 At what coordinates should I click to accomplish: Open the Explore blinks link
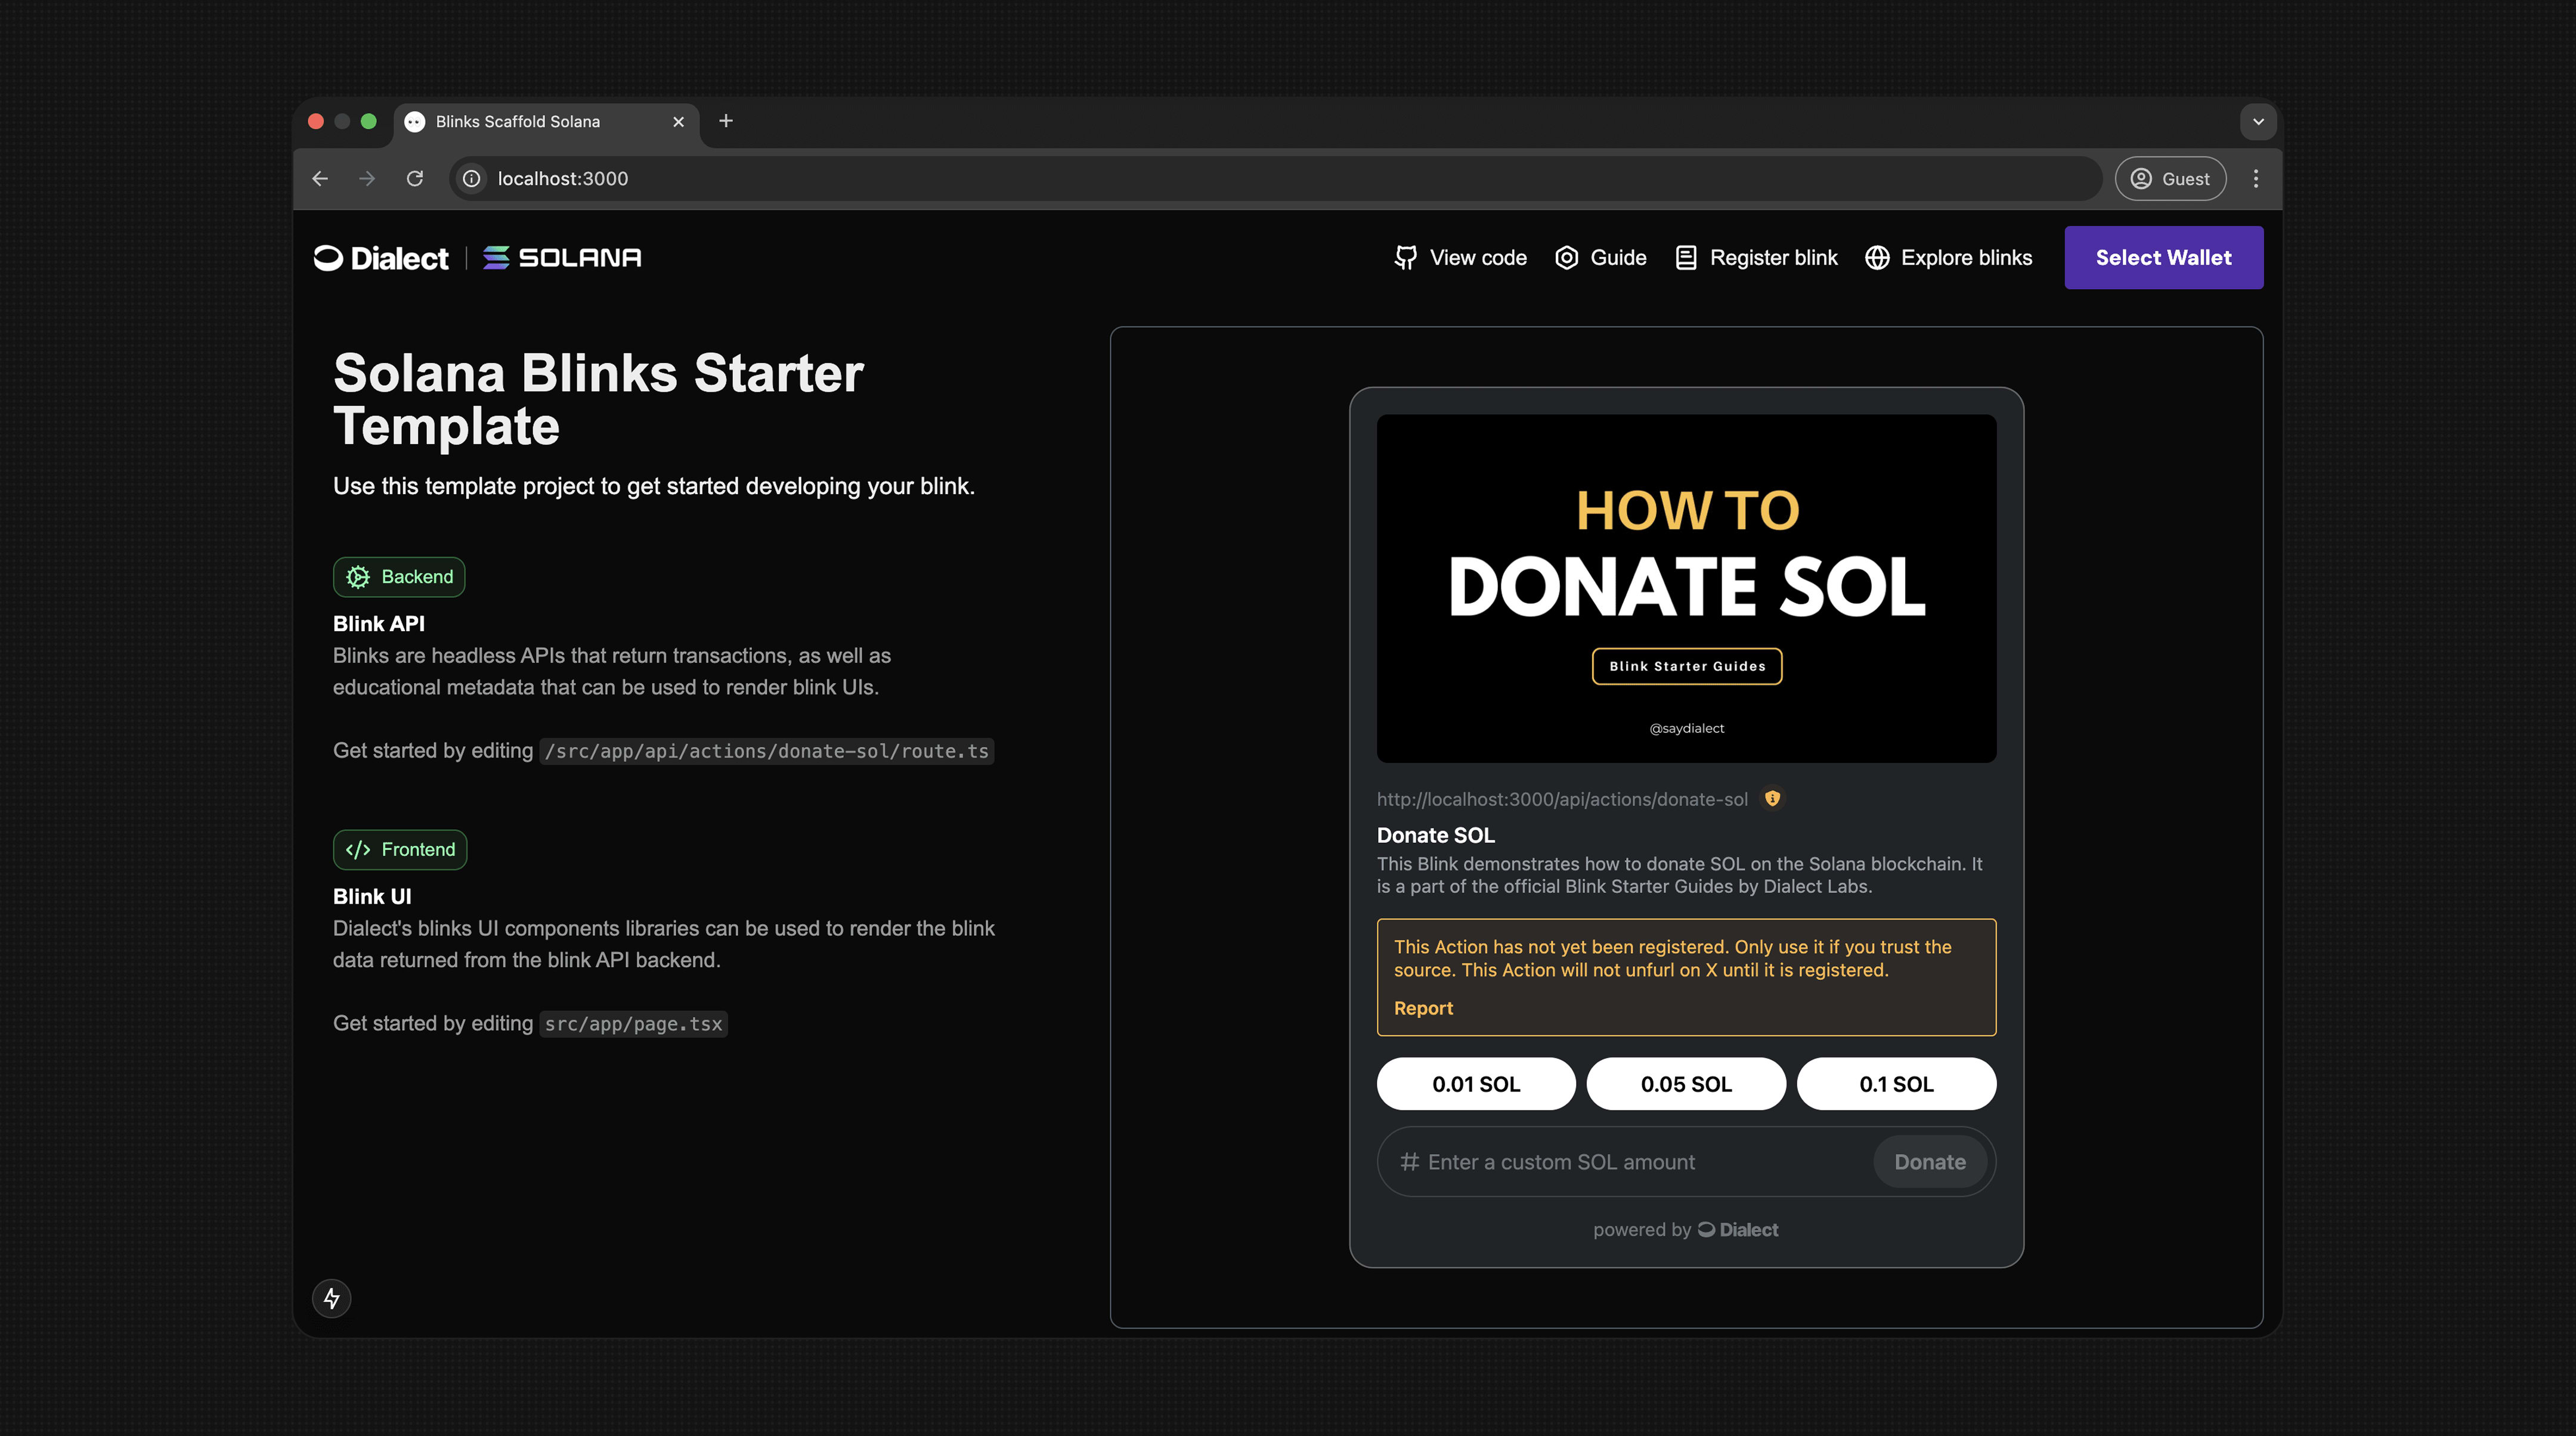pyautogui.click(x=1948, y=258)
